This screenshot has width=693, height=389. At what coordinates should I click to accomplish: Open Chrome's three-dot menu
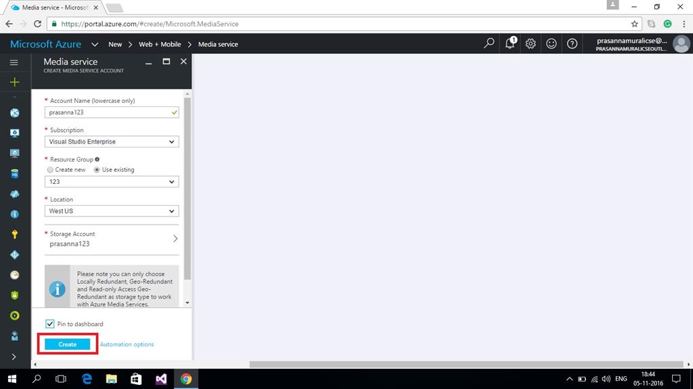pyautogui.click(x=684, y=24)
